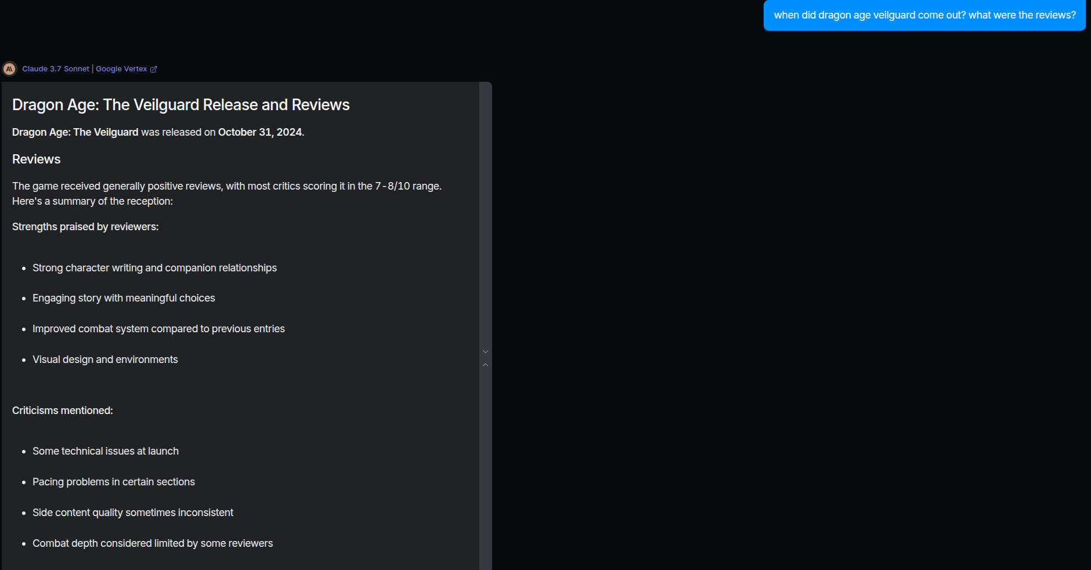Open the Claude 3.7 Sonnet model link
The image size is (1091, 570).
(56, 69)
